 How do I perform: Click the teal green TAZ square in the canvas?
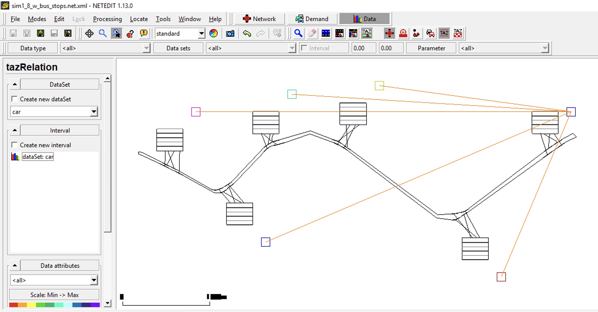coord(292,94)
